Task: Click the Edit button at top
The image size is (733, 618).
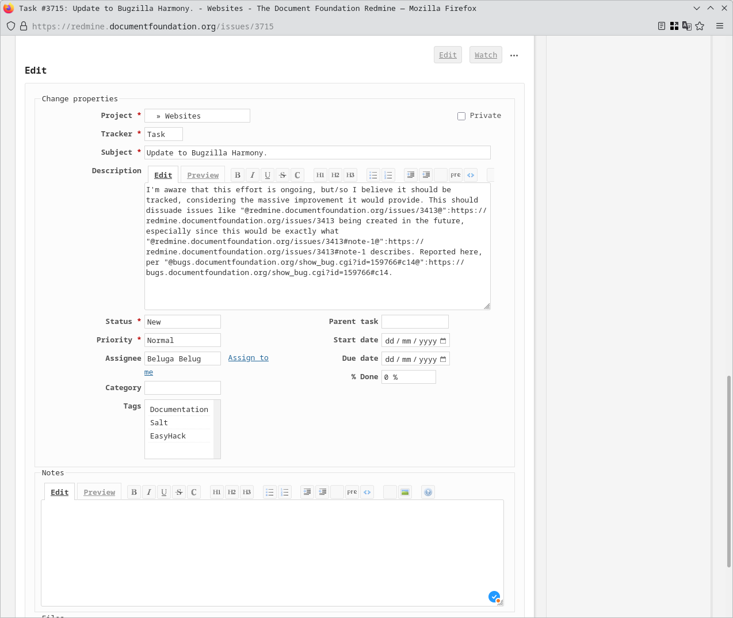Action: click(448, 55)
